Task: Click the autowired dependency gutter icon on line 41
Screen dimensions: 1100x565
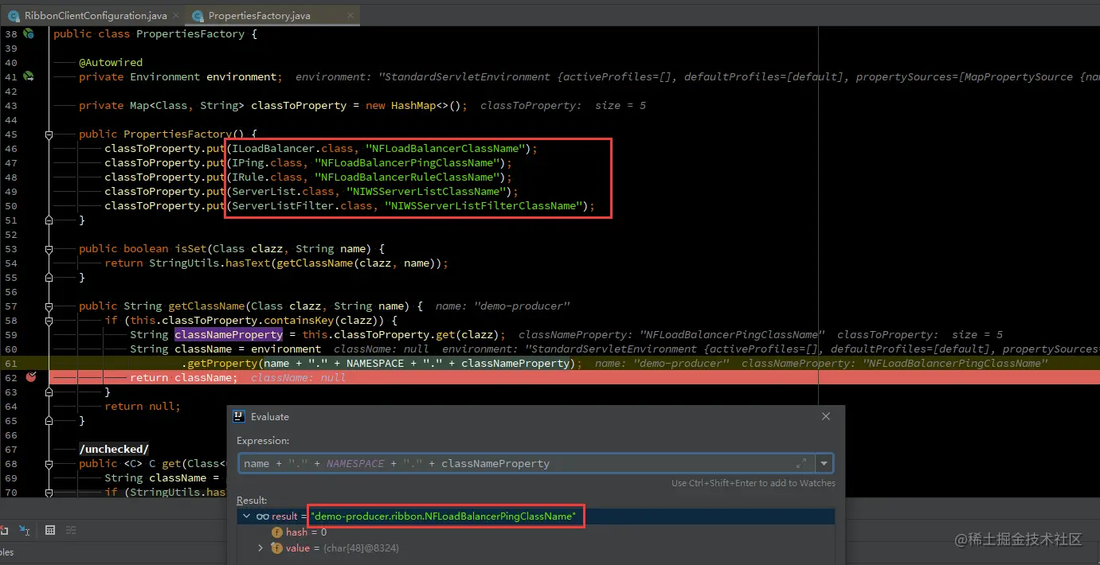Action: [x=29, y=76]
